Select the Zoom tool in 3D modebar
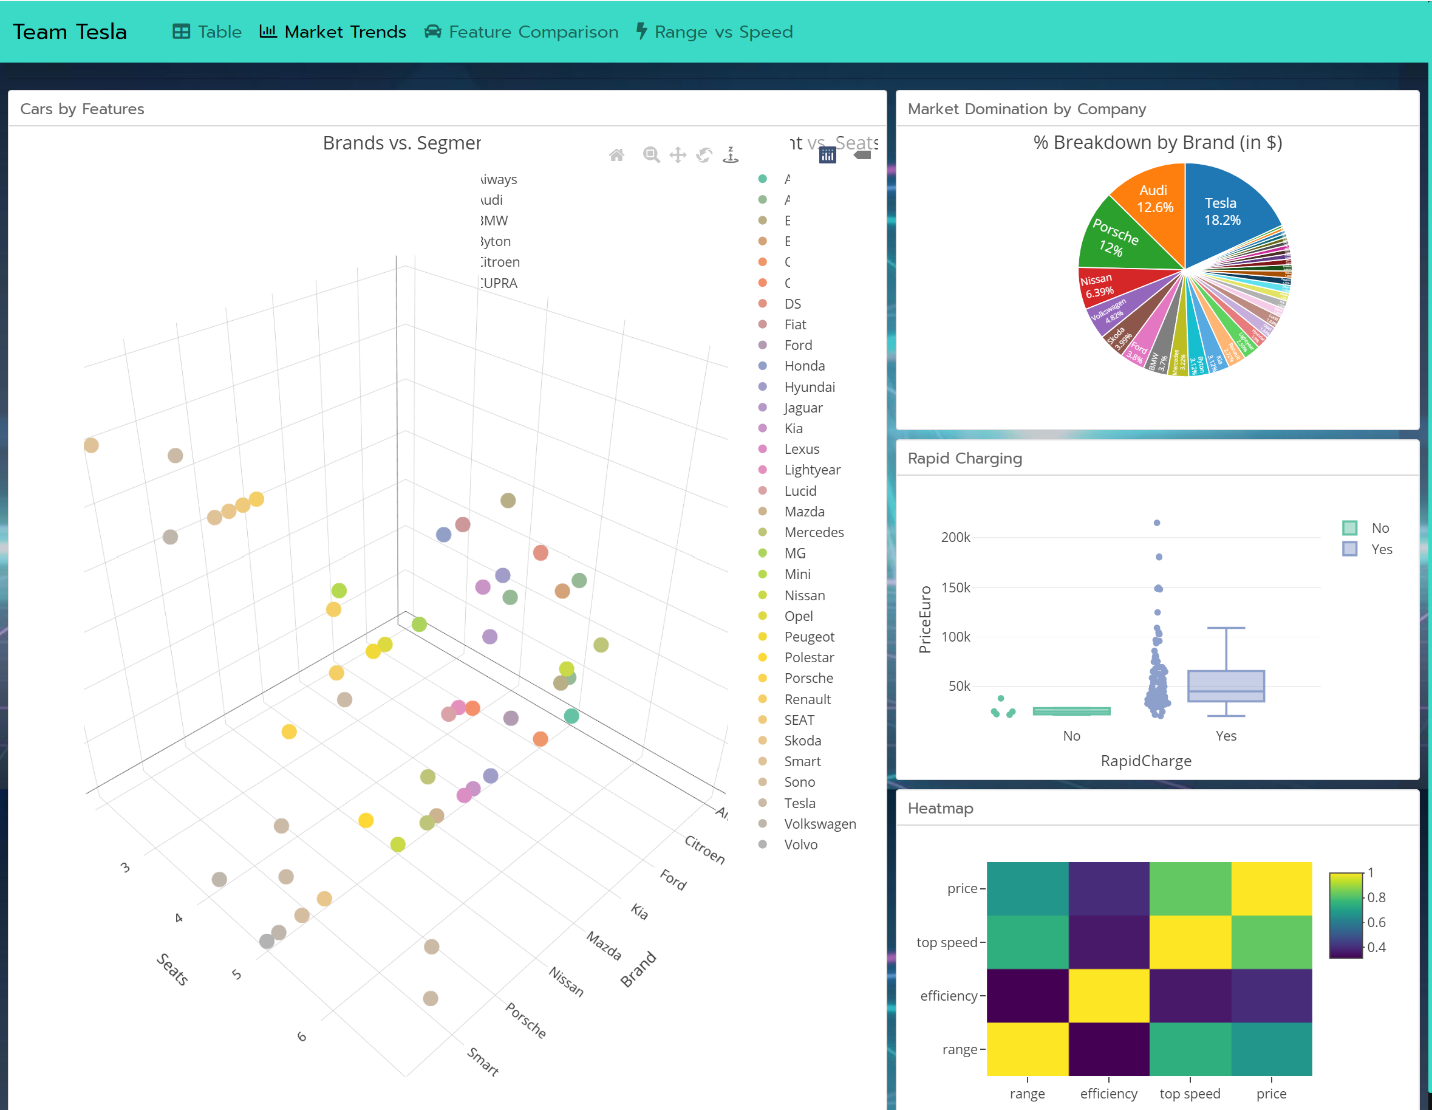The height and width of the screenshot is (1110, 1432). click(x=651, y=155)
